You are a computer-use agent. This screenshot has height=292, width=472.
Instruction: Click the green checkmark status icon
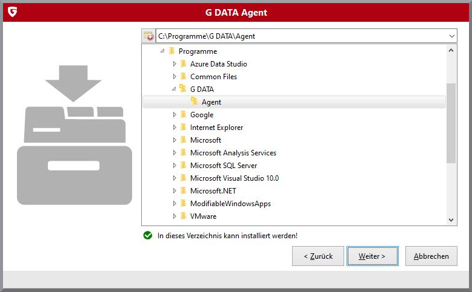148,236
